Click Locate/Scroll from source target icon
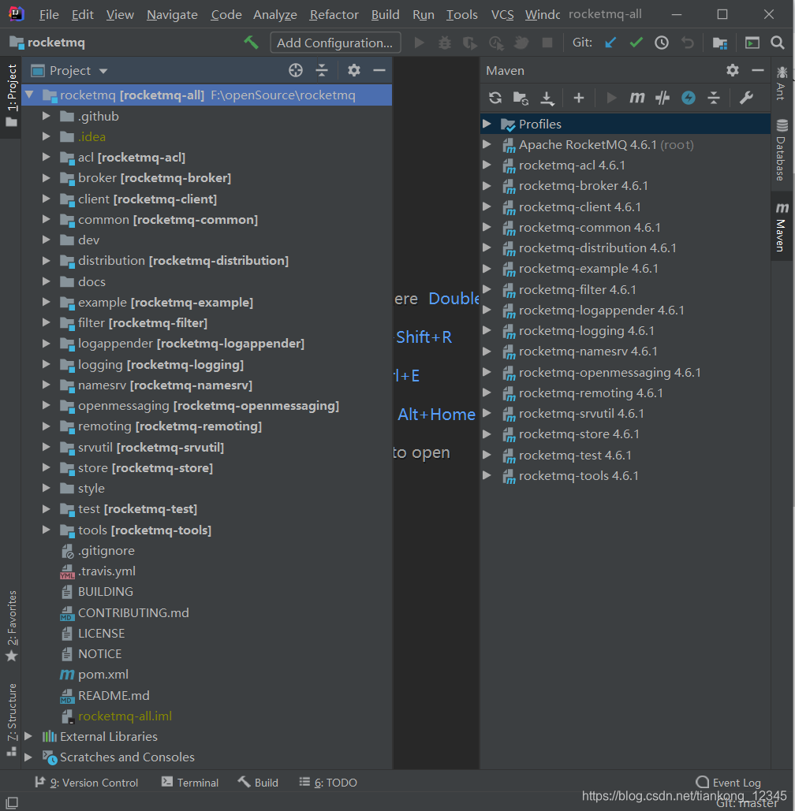 click(x=296, y=70)
